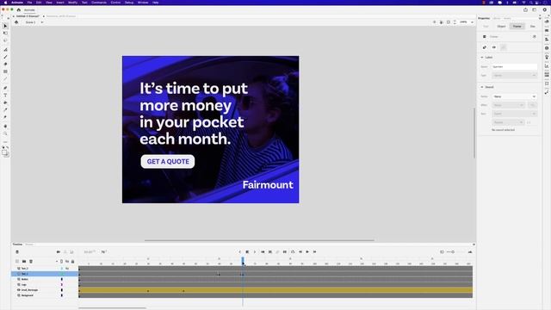Click the clip content icon above canvas
The height and width of the screenshot is (310, 551).
point(448,22)
